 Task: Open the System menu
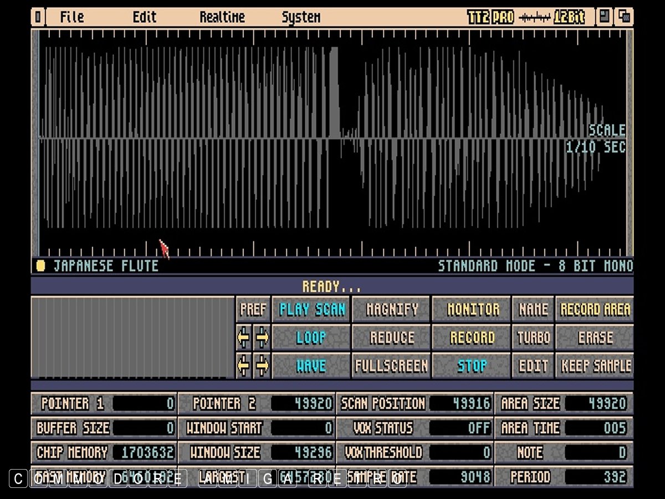pos(301,17)
